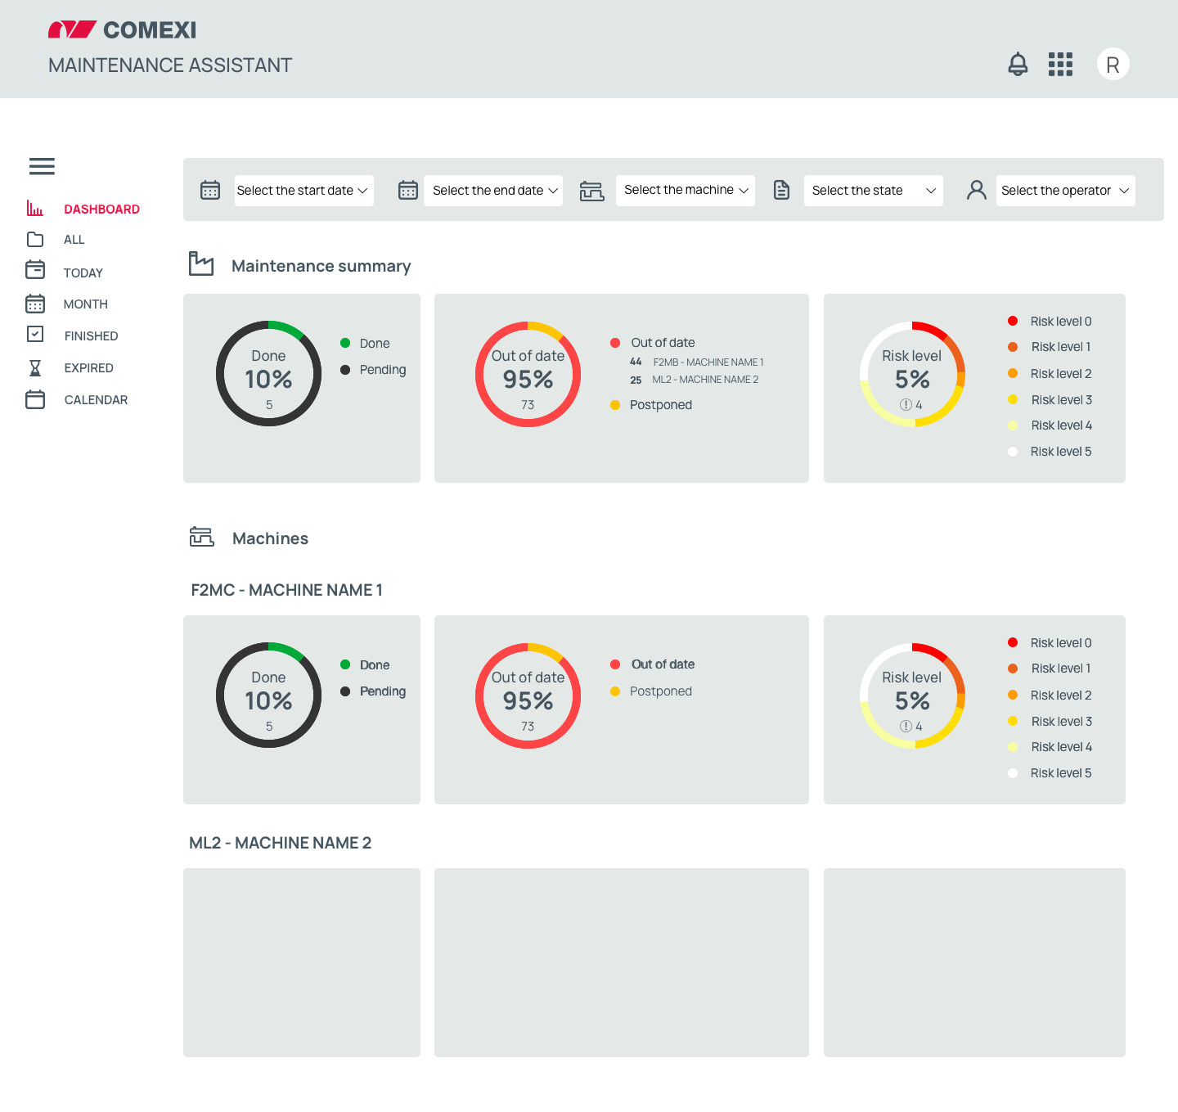The image size is (1178, 1112).
Task: Click the start date calendar icon
Action: click(210, 190)
